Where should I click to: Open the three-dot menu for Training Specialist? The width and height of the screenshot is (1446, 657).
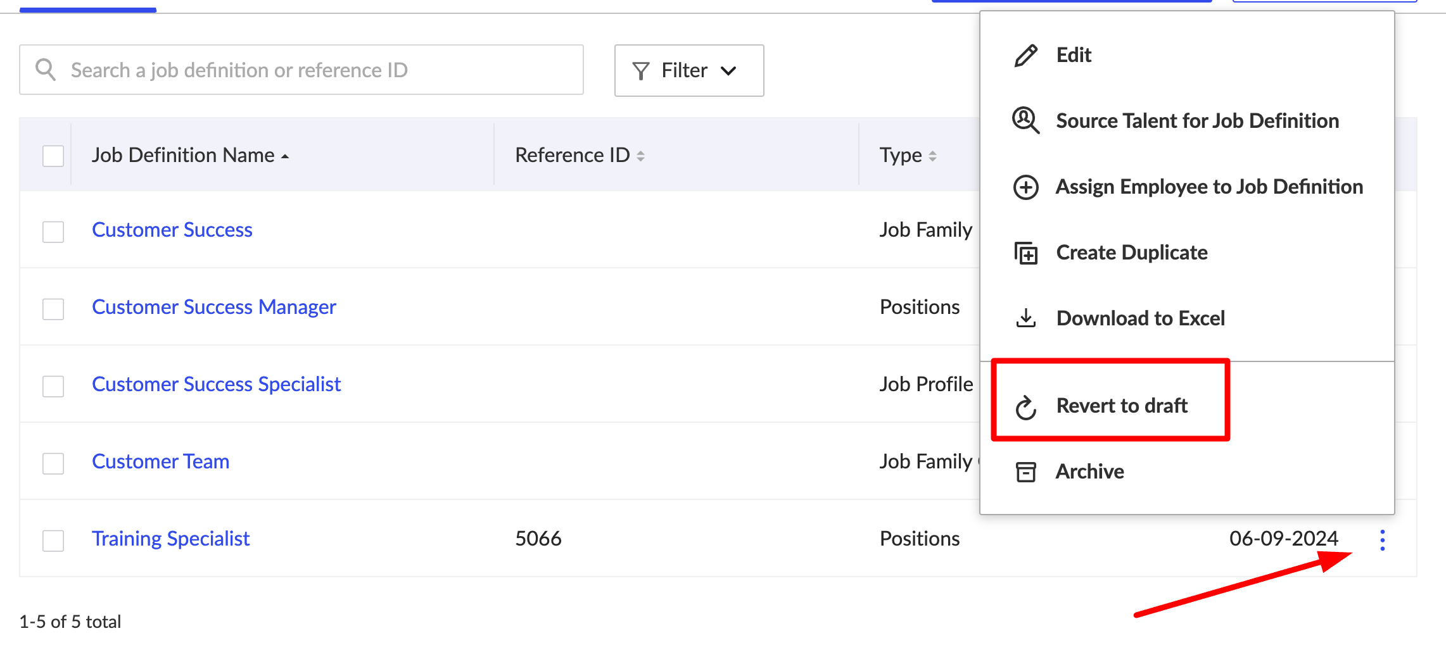1382,540
